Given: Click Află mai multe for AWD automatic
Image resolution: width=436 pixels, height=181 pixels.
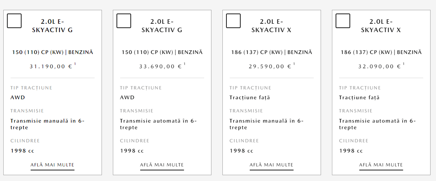Looking at the screenshot, I should (x=162, y=165).
